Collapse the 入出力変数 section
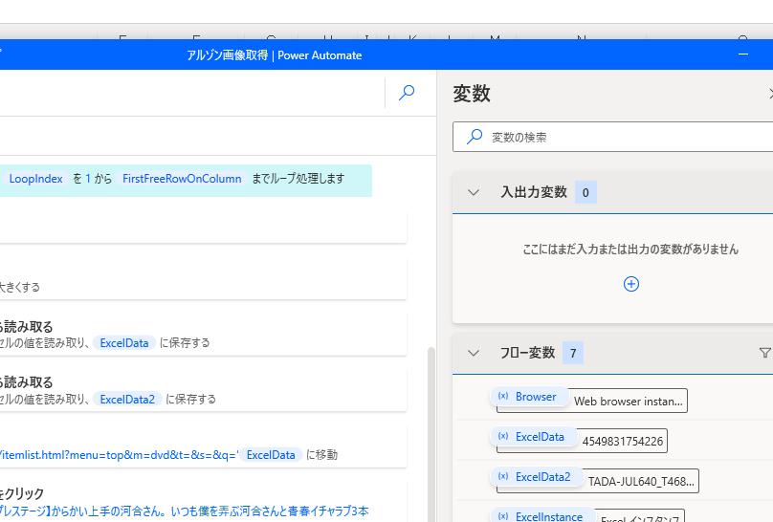Viewport: 773px width, 522px height. point(473,192)
